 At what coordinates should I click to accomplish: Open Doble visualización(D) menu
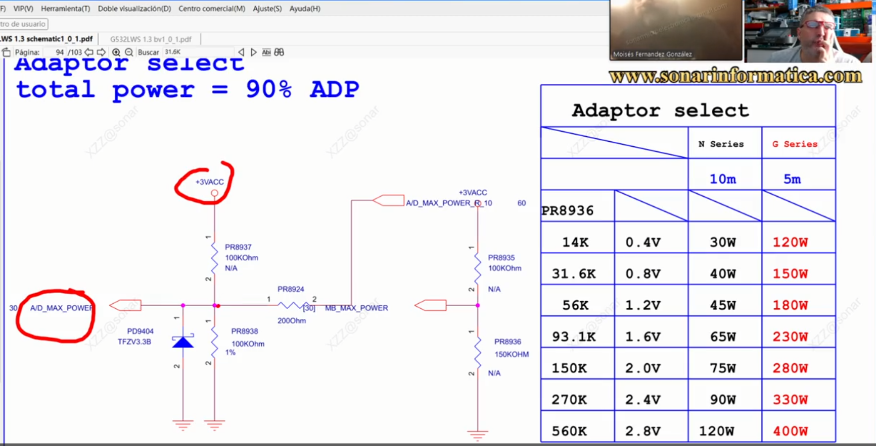(134, 9)
